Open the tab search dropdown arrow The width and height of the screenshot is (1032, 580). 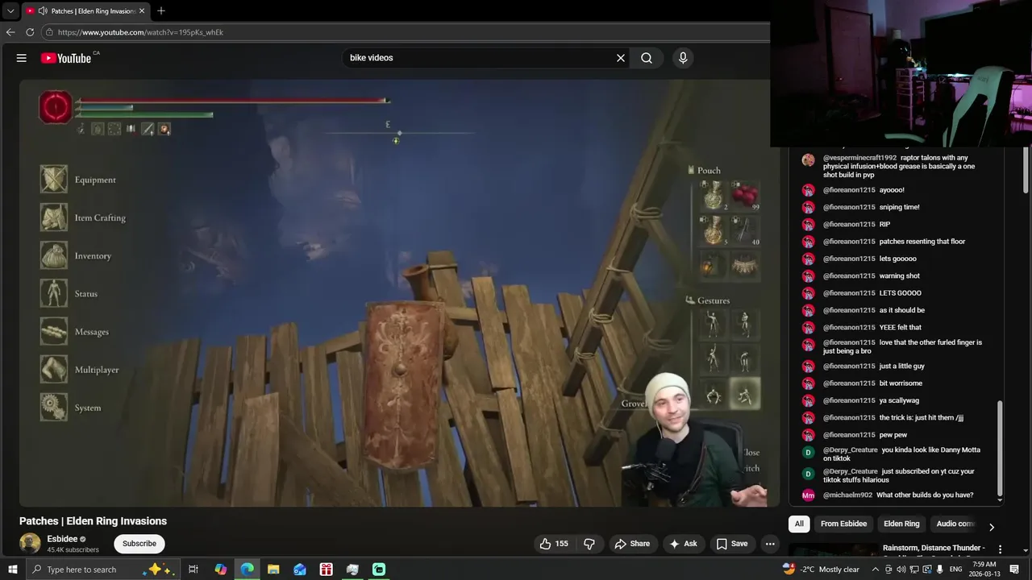click(x=10, y=11)
